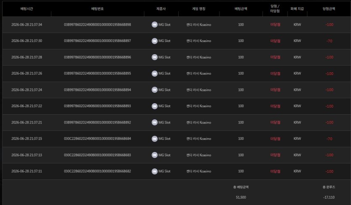351x205 pixels.
Task: Select the 당첨금액 column header
Action: (x=329, y=9)
